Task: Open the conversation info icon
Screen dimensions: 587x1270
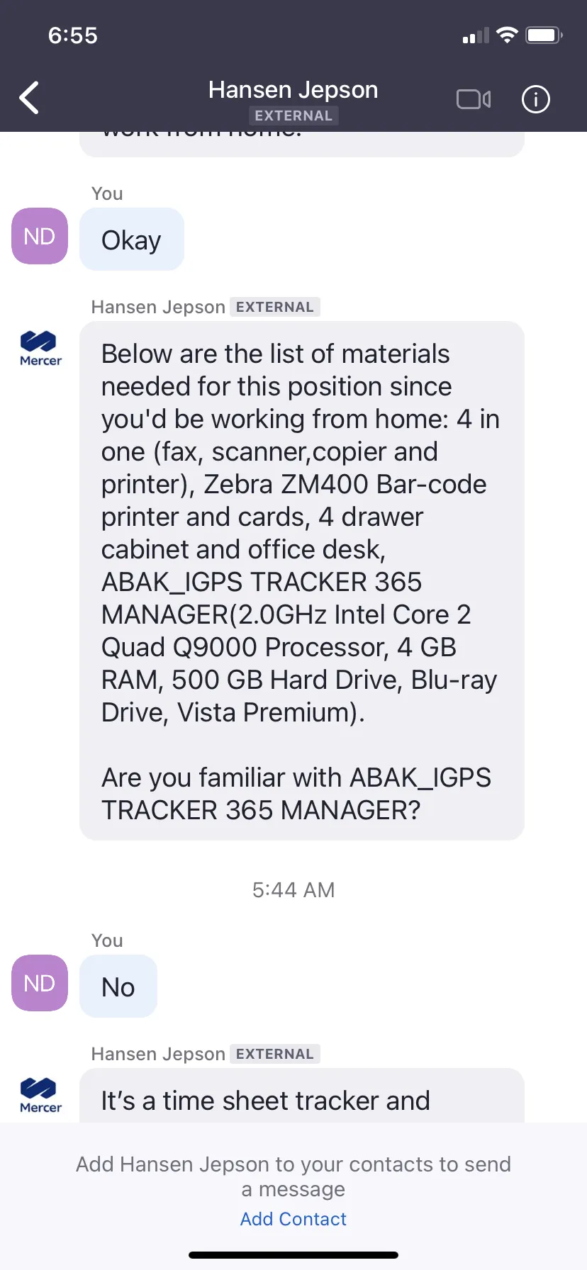Action: (535, 99)
